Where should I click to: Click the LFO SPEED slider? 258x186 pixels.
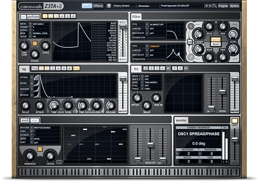(222, 93)
